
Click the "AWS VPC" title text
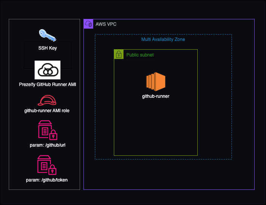(106, 24)
